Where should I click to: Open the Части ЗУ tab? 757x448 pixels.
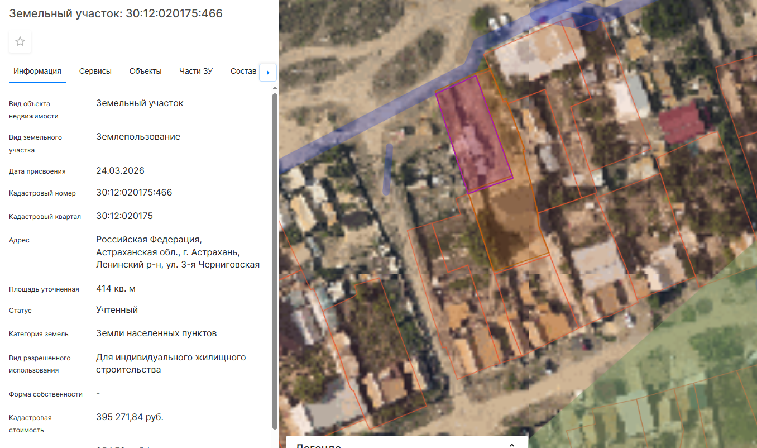(x=196, y=71)
